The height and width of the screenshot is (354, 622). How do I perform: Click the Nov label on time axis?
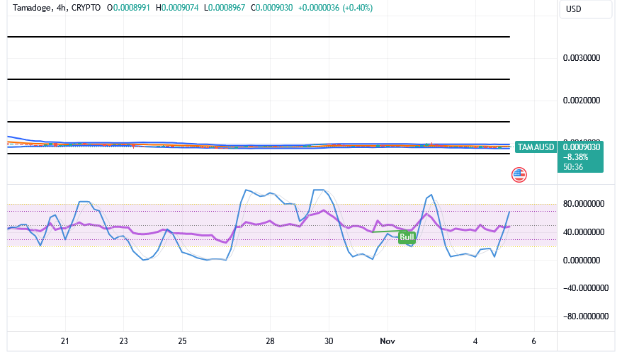[x=388, y=341]
